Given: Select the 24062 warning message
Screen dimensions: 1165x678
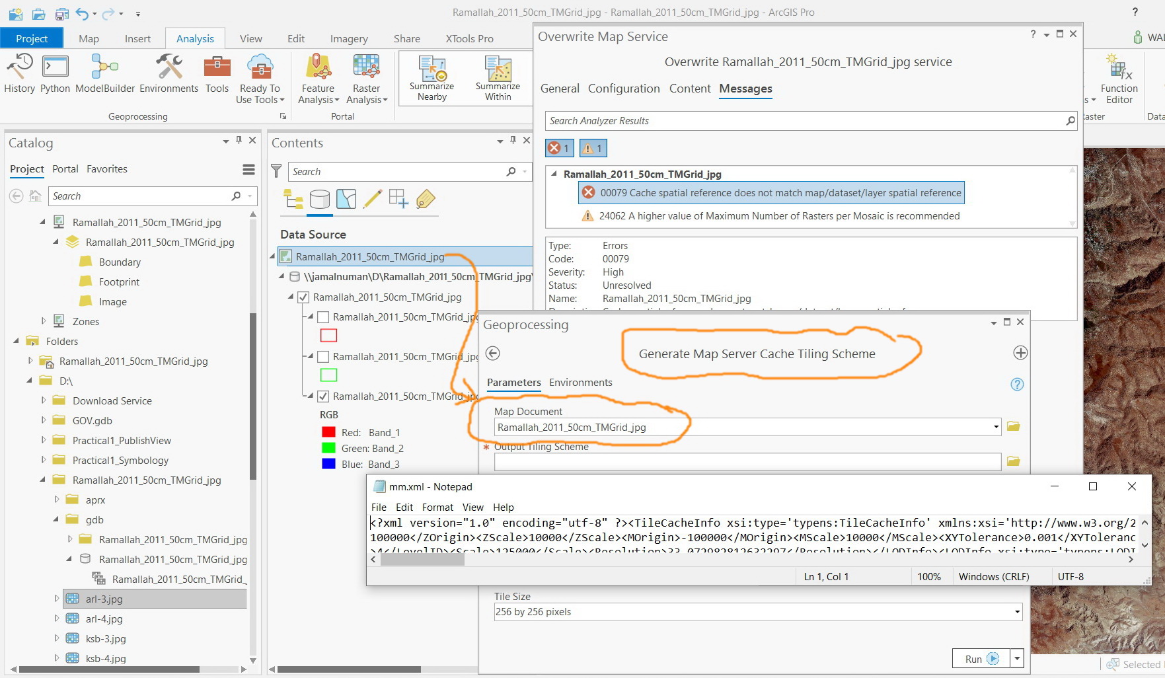Looking at the screenshot, I should [x=770, y=216].
